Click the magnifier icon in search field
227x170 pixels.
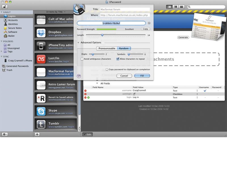(x=189, y=7)
